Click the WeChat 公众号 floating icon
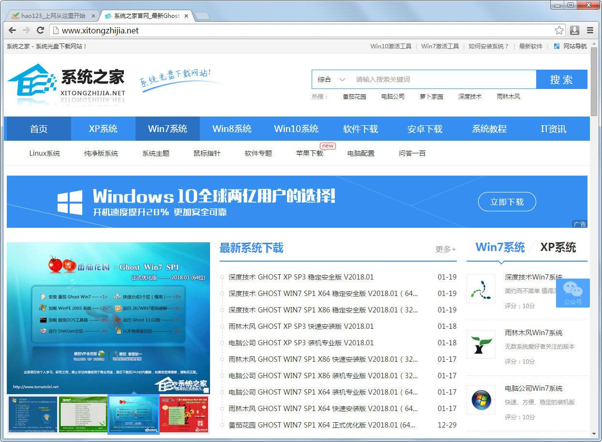 click(x=573, y=294)
